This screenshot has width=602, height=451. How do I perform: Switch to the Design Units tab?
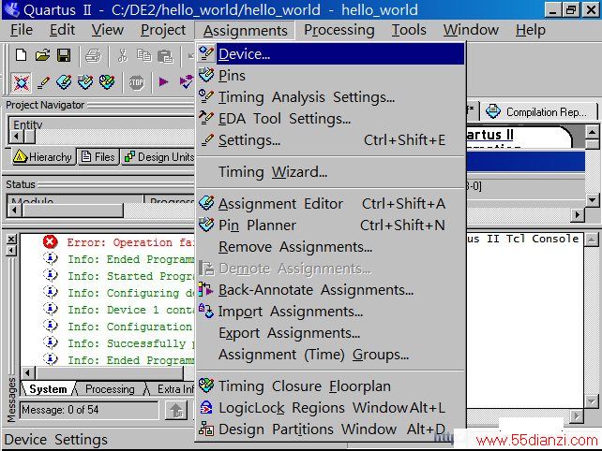point(158,156)
